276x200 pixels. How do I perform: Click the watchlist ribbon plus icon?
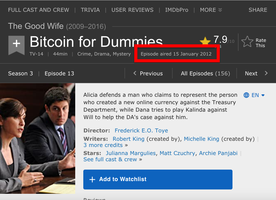[x=16, y=44]
